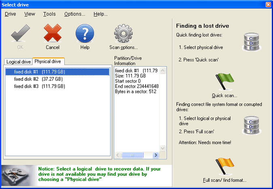The width and height of the screenshot is (273, 189).
Task: Click 'Size: 111.79 GB' info line
Action: coord(130,76)
